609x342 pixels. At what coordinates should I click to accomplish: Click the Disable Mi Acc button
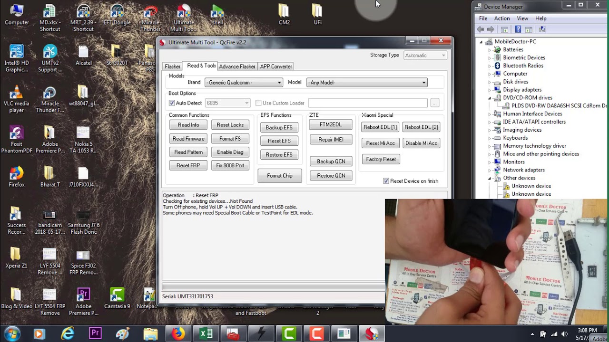point(421,143)
